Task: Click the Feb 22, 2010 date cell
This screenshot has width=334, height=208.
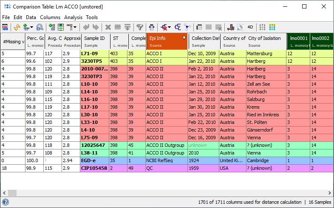Action: coord(203,122)
